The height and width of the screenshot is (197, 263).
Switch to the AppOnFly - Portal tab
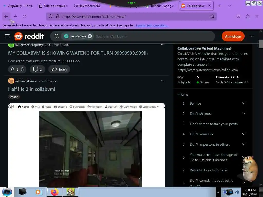18,6
